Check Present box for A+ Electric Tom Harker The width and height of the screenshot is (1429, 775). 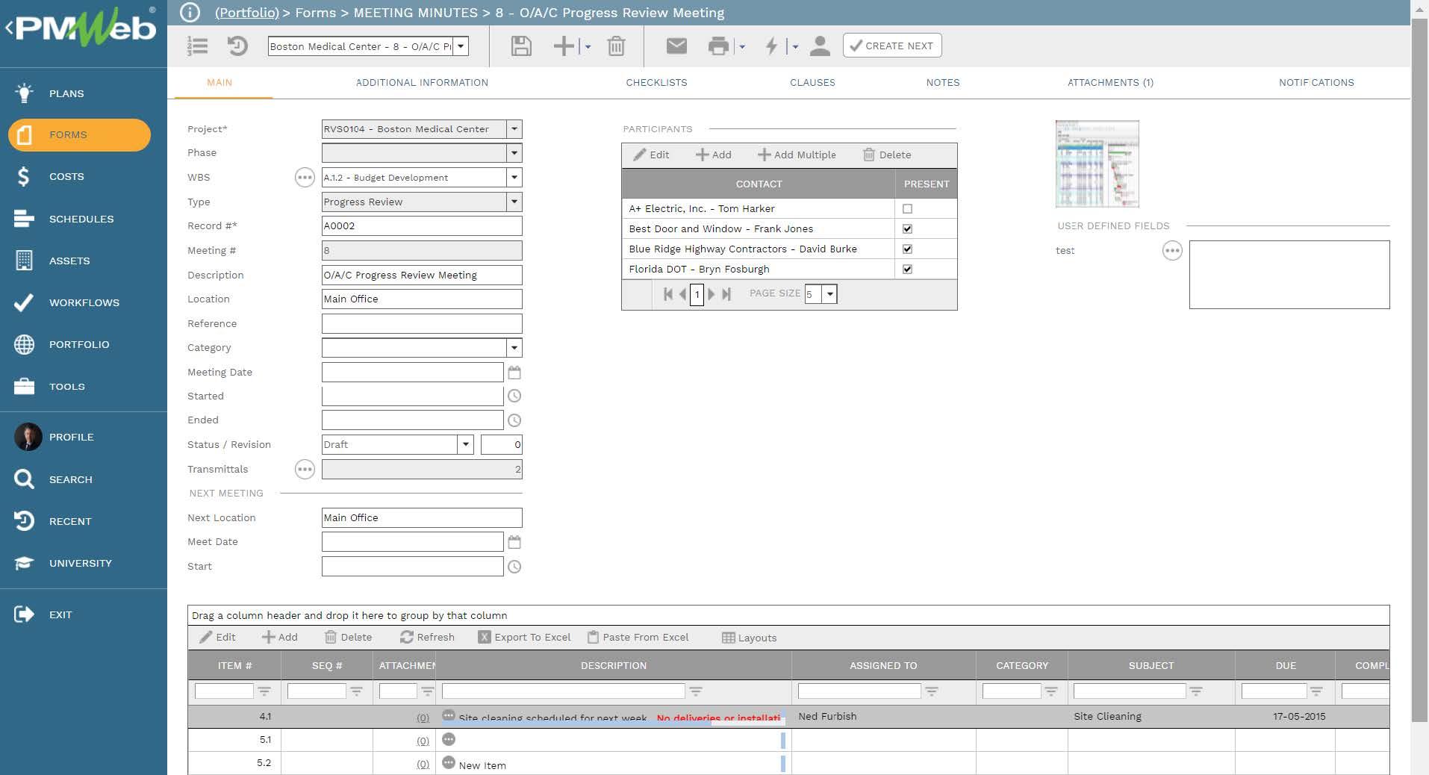pos(907,209)
